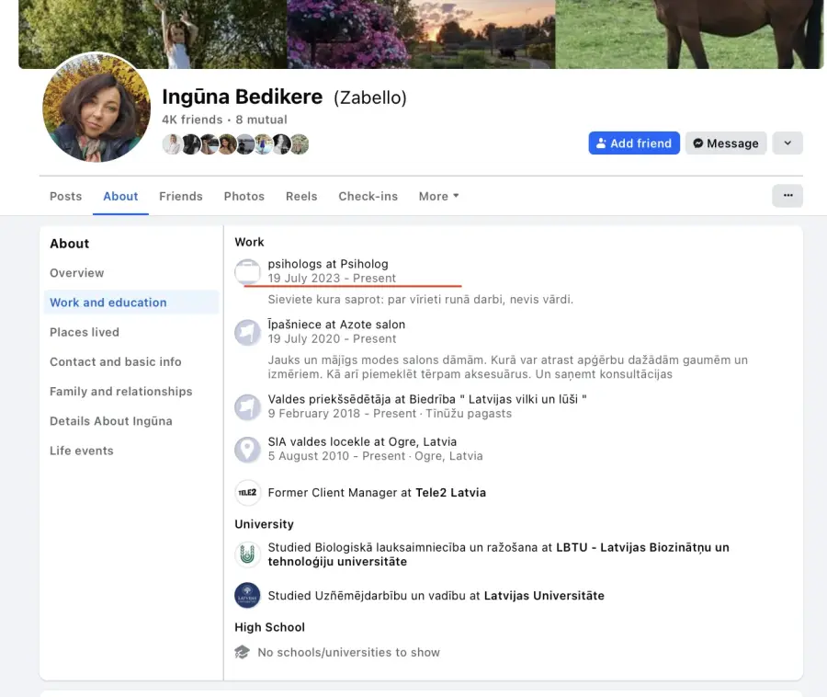Go to the Friends tab

click(181, 197)
